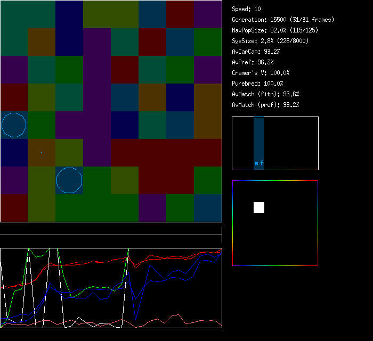Select the AvPref: 96.3% line
The width and height of the screenshot is (373, 341).
point(253,62)
